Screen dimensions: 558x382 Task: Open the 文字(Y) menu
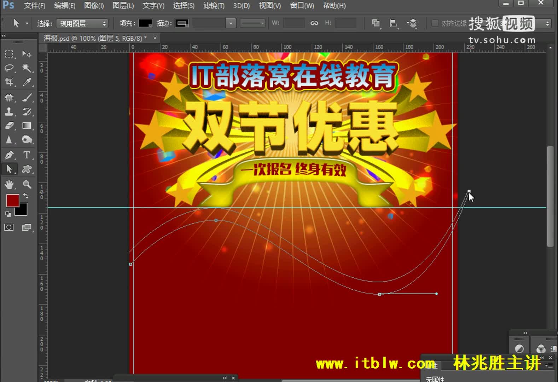click(153, 6)
